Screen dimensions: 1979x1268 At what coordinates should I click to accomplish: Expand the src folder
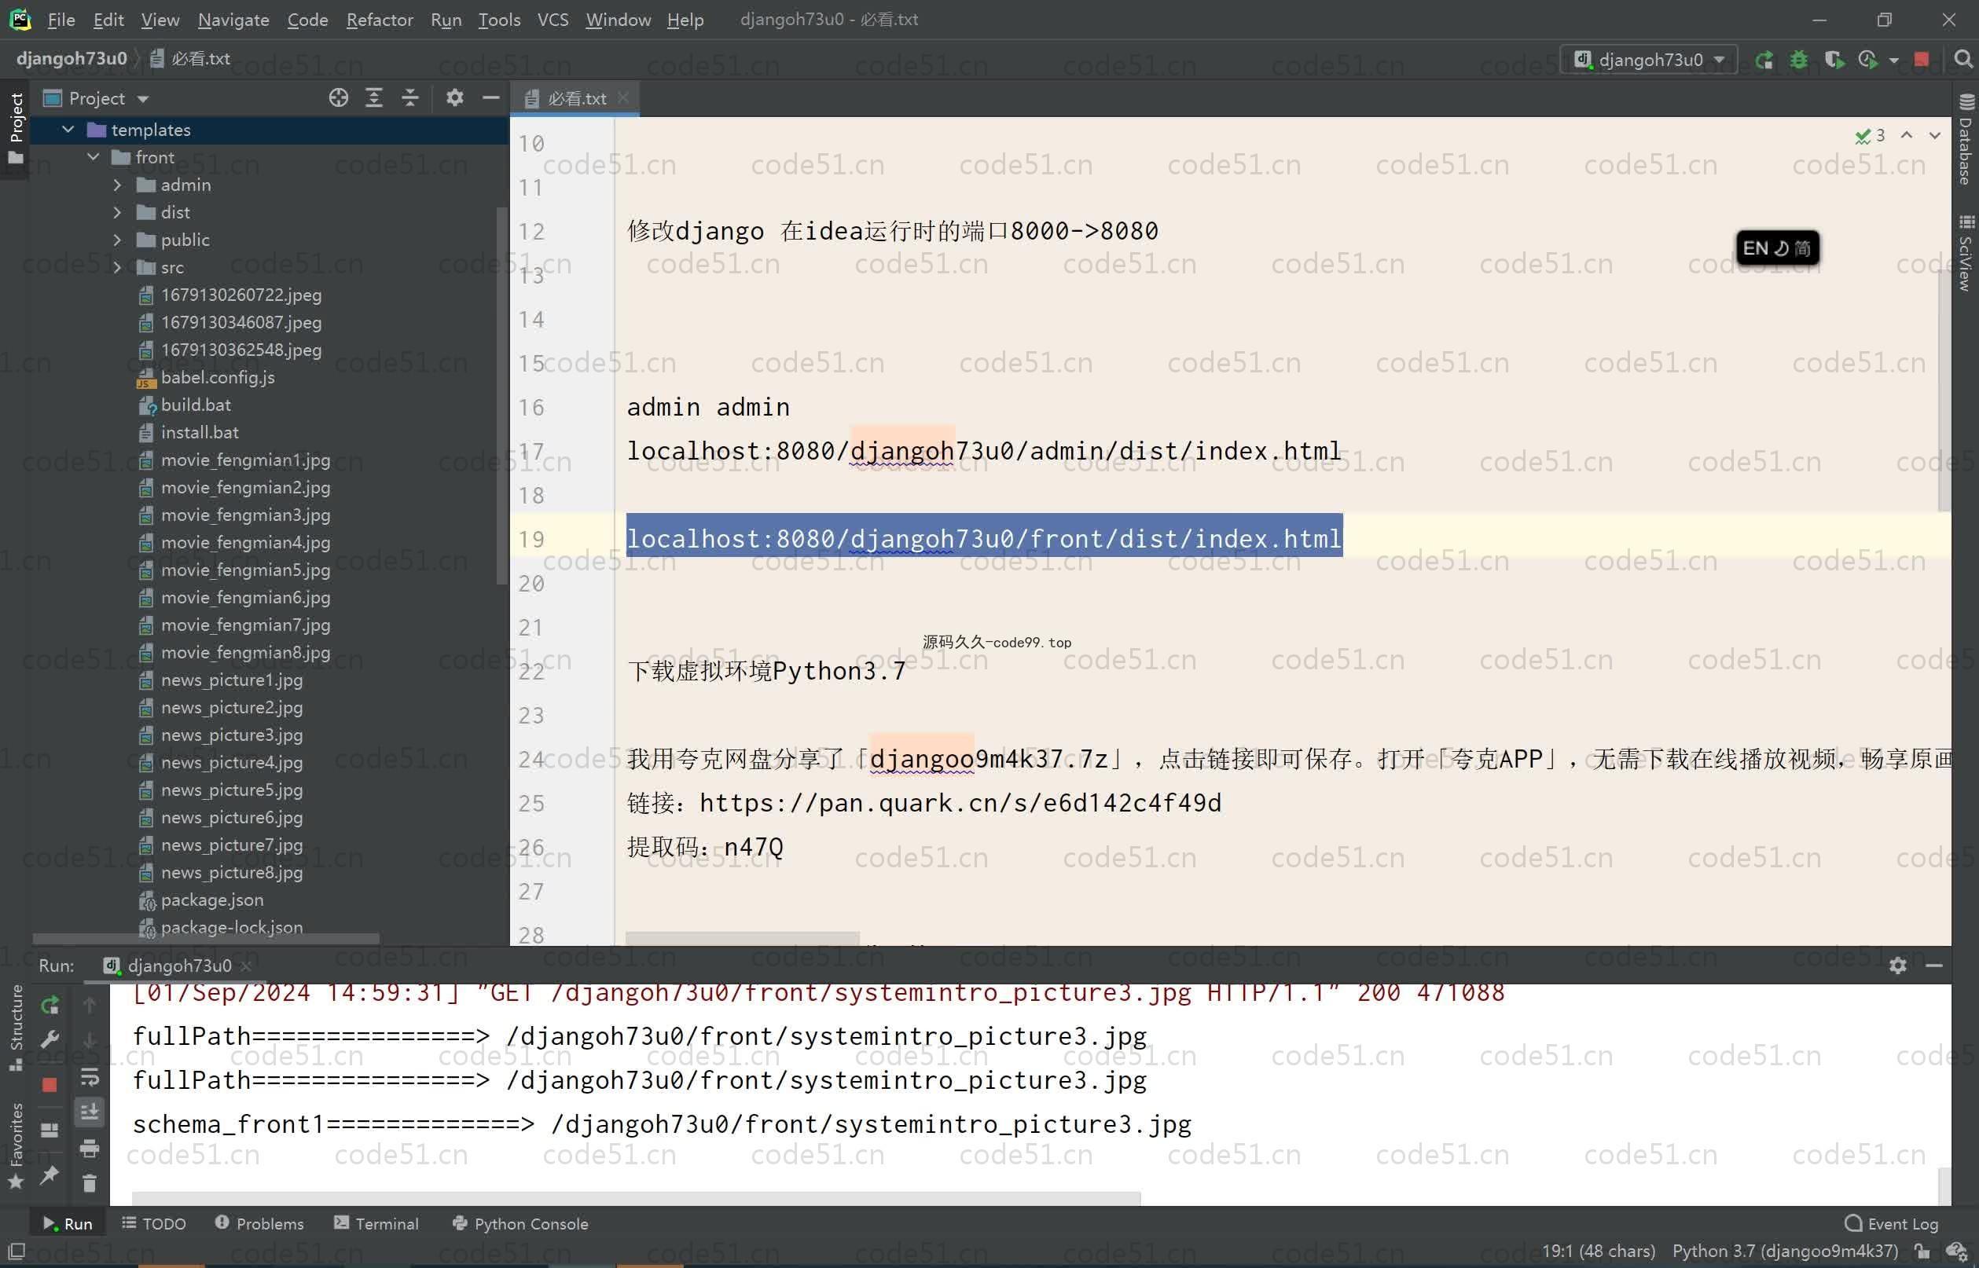click(118, 267)
